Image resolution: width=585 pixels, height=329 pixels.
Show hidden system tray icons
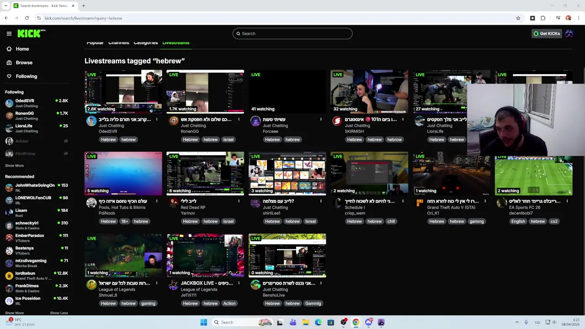click(x=517, y=322)
